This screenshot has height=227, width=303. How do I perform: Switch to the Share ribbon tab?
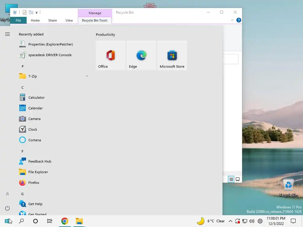pos(53,20)
